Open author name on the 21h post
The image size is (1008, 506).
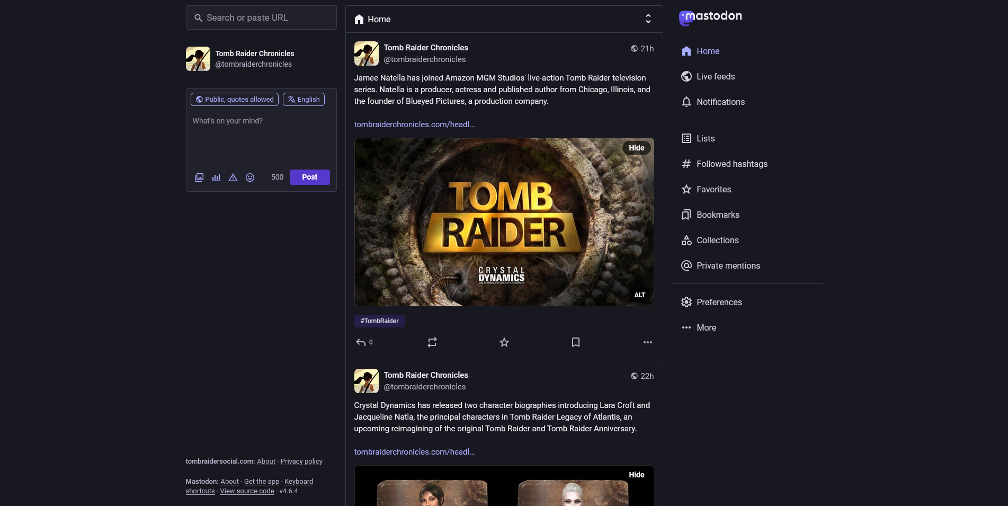pos(426,48)
